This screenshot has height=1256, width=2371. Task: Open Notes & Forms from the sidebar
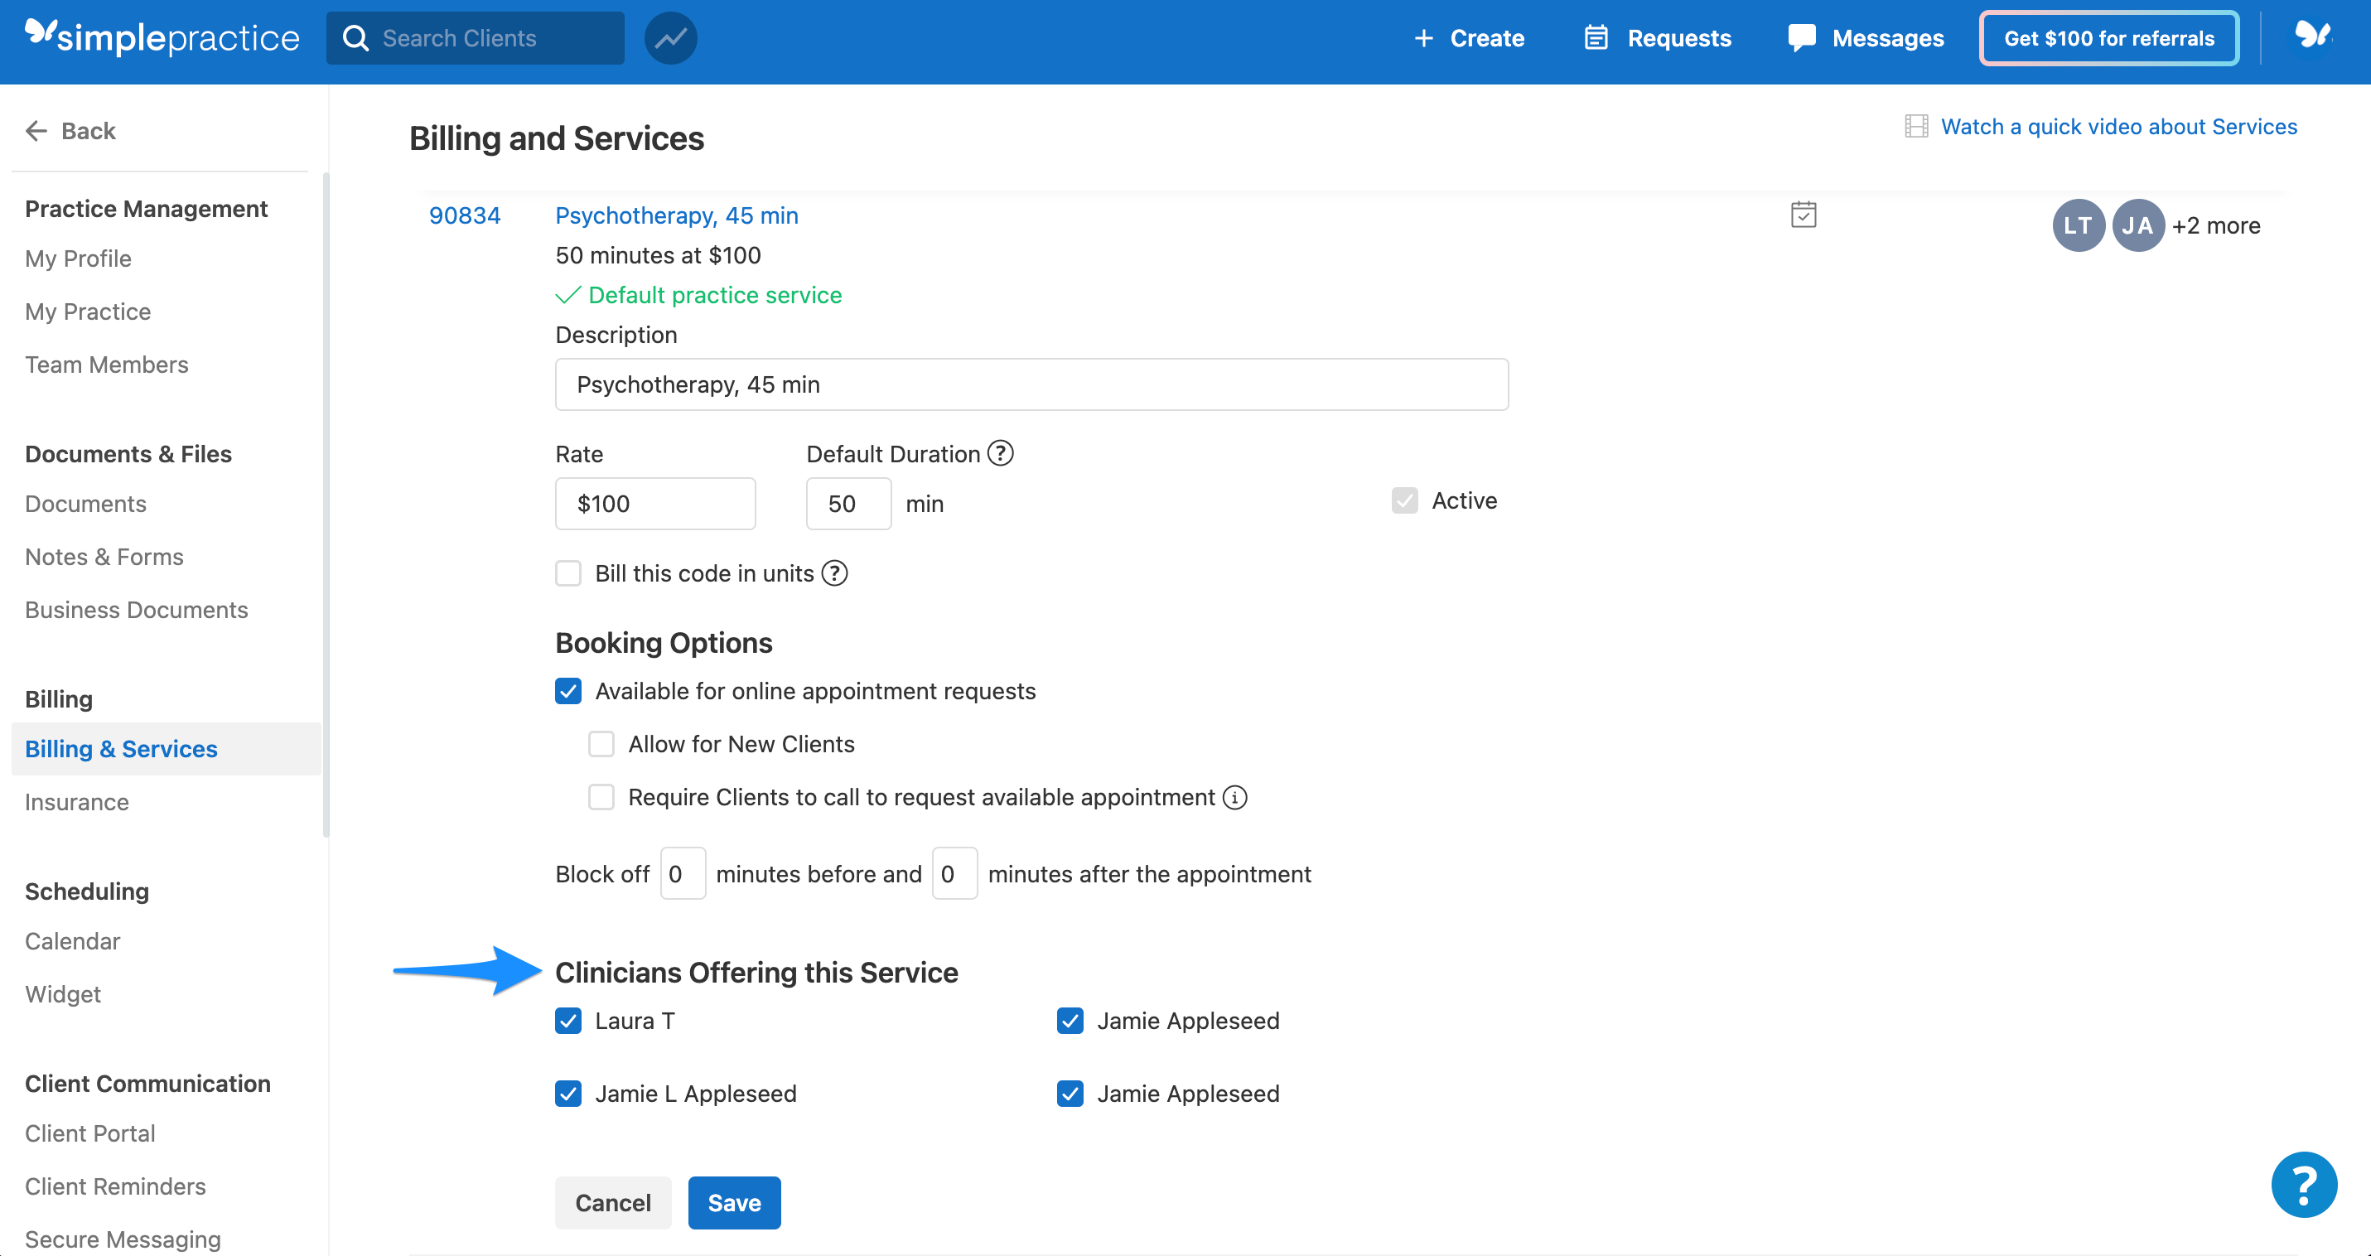[104, 557]
